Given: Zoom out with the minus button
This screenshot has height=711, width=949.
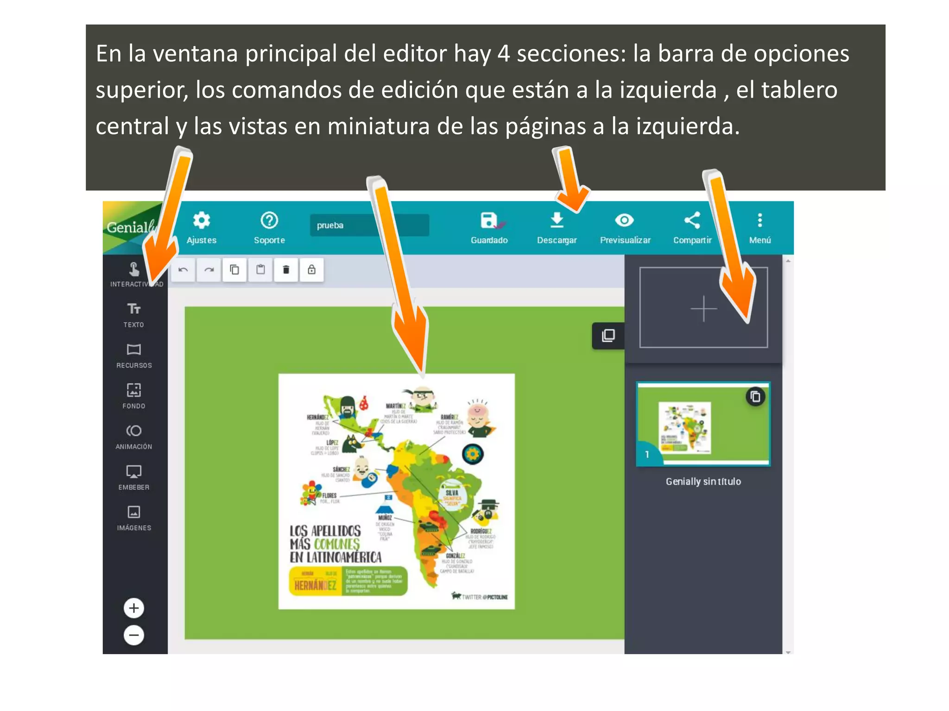Looking at the screenshot, I should (x=134, y=635).
